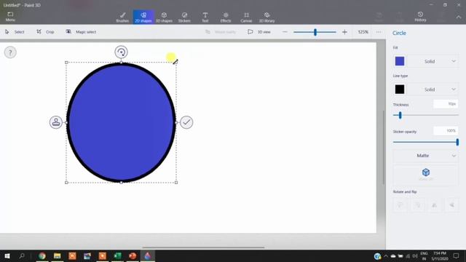Screen dimensions: 466x262
Task: Click the flip vertical button
Action: click(x=451, y=205)
